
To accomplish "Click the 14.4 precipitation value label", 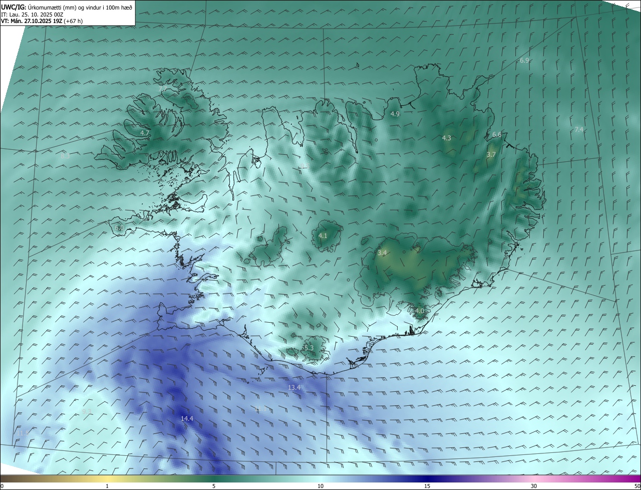I will point(187,418).
